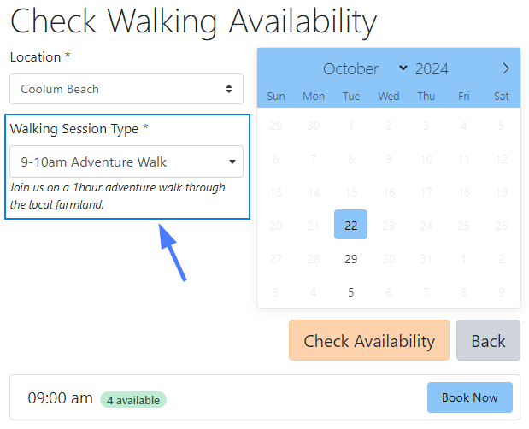Click October 31 date cell

pyautogui.click(x=426, y=259)
